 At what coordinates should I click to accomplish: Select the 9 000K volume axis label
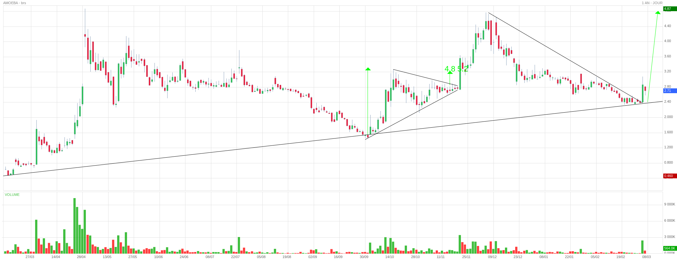[x=670, y=204]
